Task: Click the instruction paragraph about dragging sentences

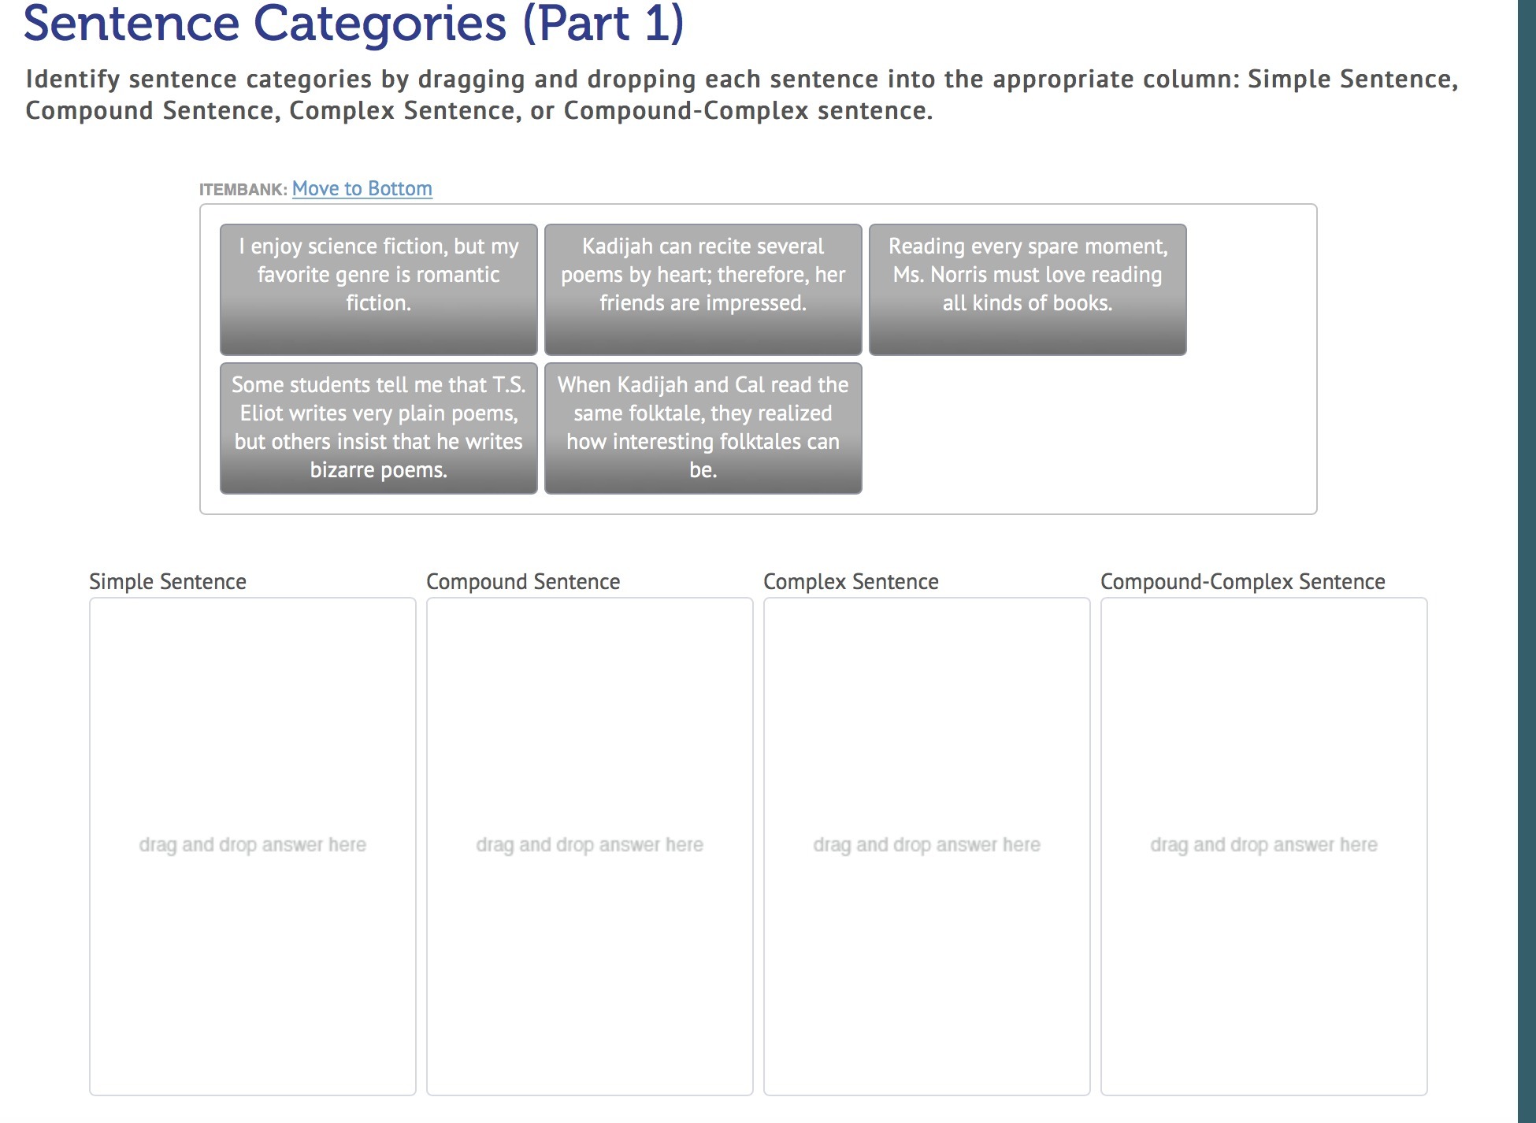Action: tap(740, 95)
